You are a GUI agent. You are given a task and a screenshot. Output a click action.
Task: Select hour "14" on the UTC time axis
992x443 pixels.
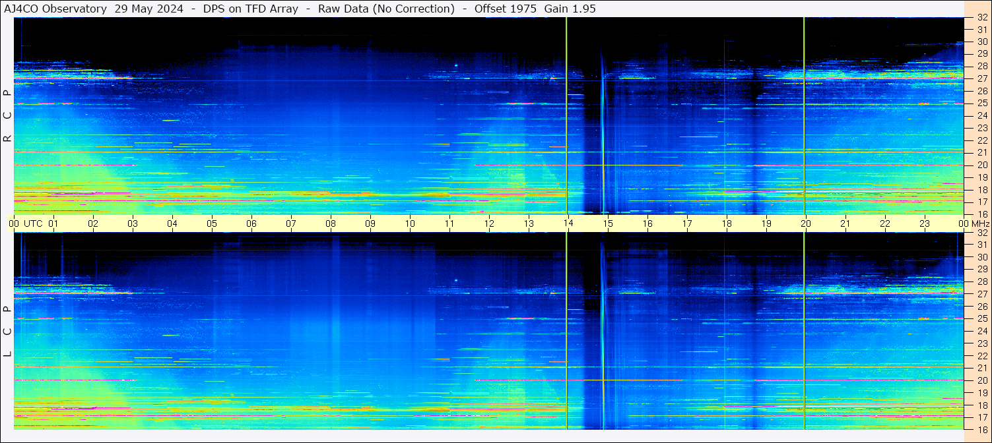568,223
